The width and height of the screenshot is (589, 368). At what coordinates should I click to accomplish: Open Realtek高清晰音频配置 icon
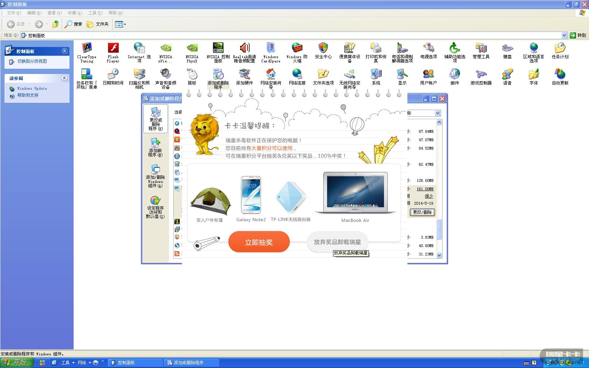tap(244, 52)
